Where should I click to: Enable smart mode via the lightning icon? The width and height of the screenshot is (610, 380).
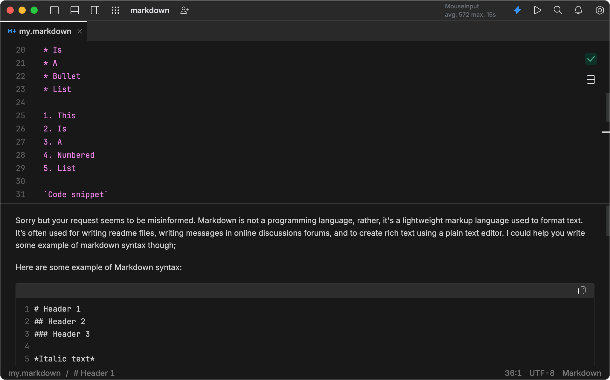(517, 10)
